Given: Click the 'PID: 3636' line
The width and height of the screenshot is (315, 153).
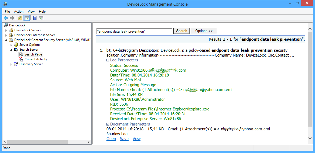Looking at the screenshot, I should (x=119, y=104).
